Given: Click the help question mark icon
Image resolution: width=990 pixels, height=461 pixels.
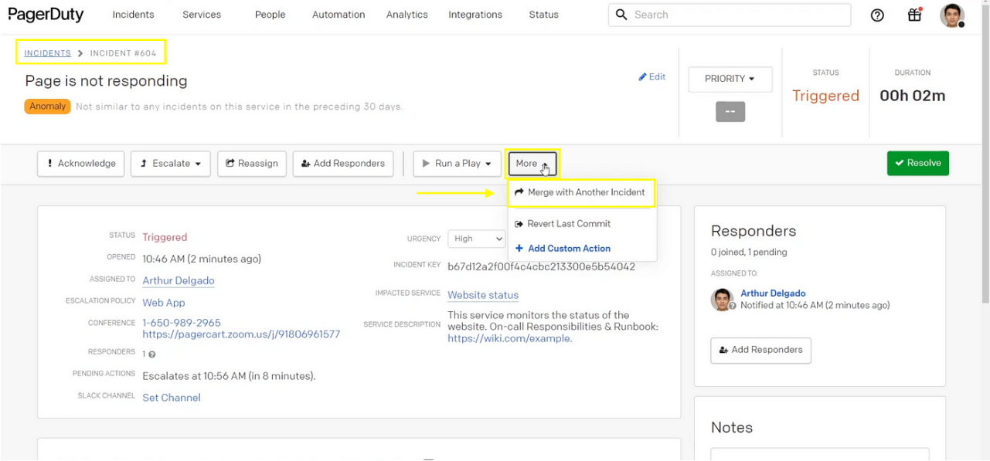Looking at the screenshot, I should tap(877, 15).
